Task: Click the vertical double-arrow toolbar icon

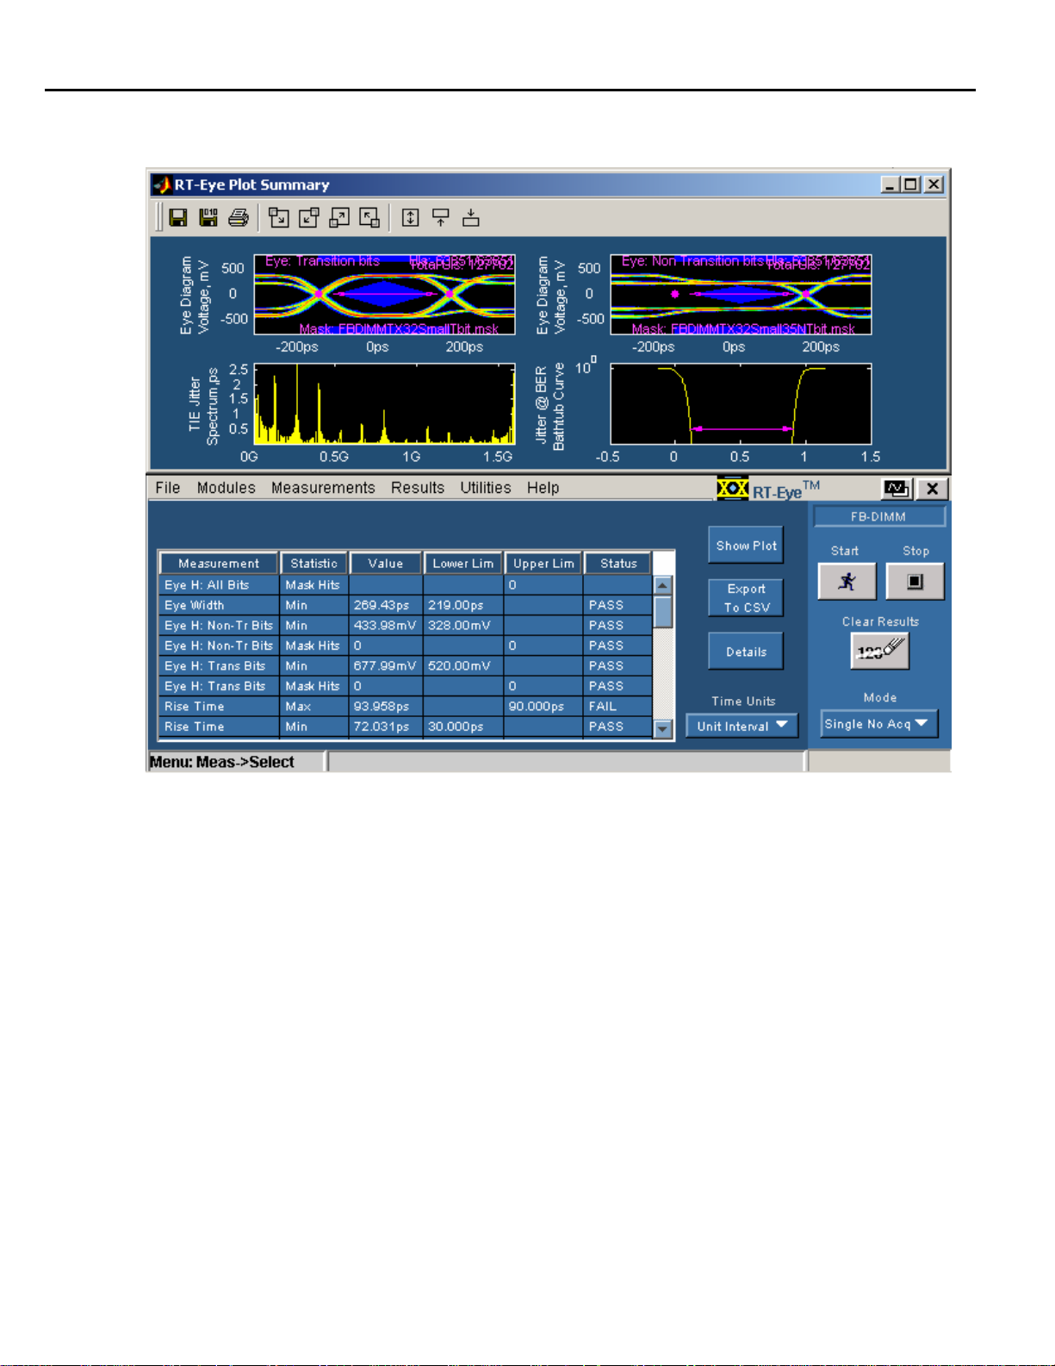Action: pos(411,218)
